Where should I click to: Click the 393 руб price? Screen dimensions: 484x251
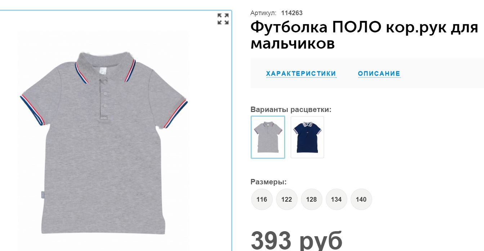pyautogui.click(x=296, y=240)
